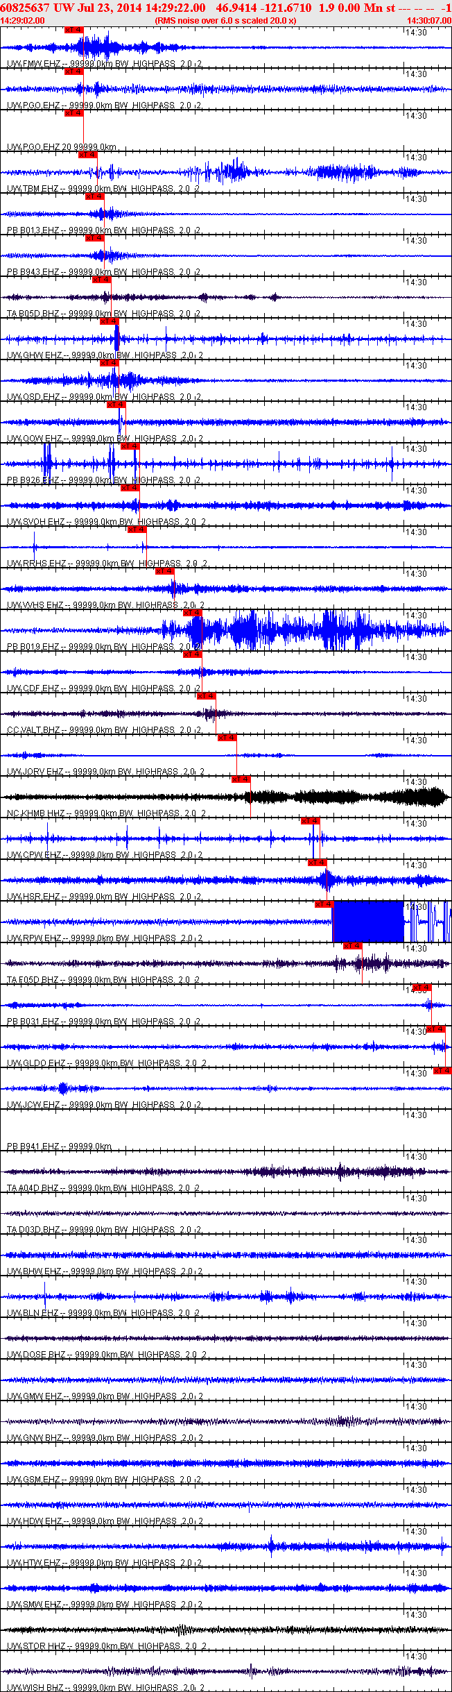This screenshot has width=452, height=1692.
Task: Click the clipped solid blue block on UW.RPW
Action: [x=367, y=922]
